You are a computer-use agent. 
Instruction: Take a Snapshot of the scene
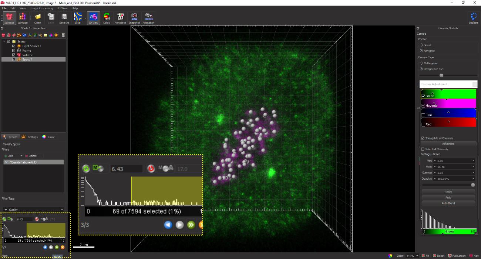134,18
